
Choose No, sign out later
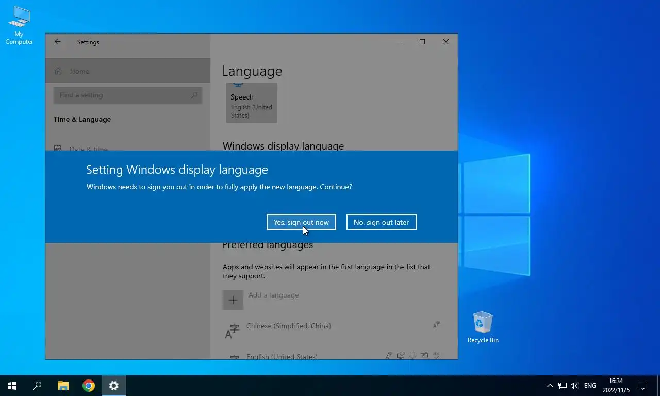[381, 222]
